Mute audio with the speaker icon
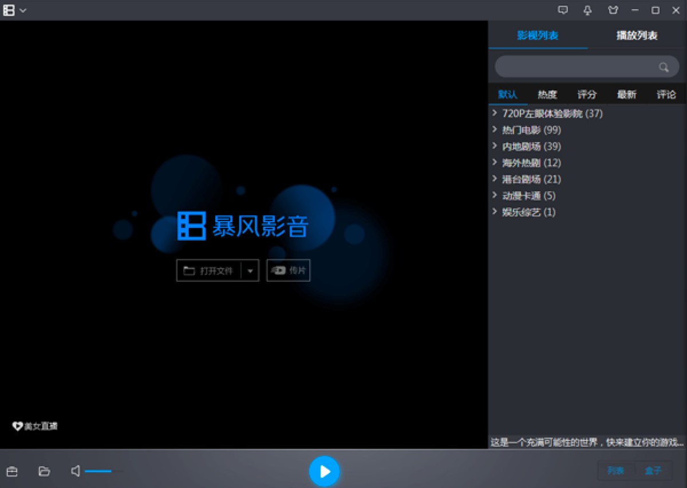Image resolution: width=687 pixels, height=488 pixels. [74, 471]
